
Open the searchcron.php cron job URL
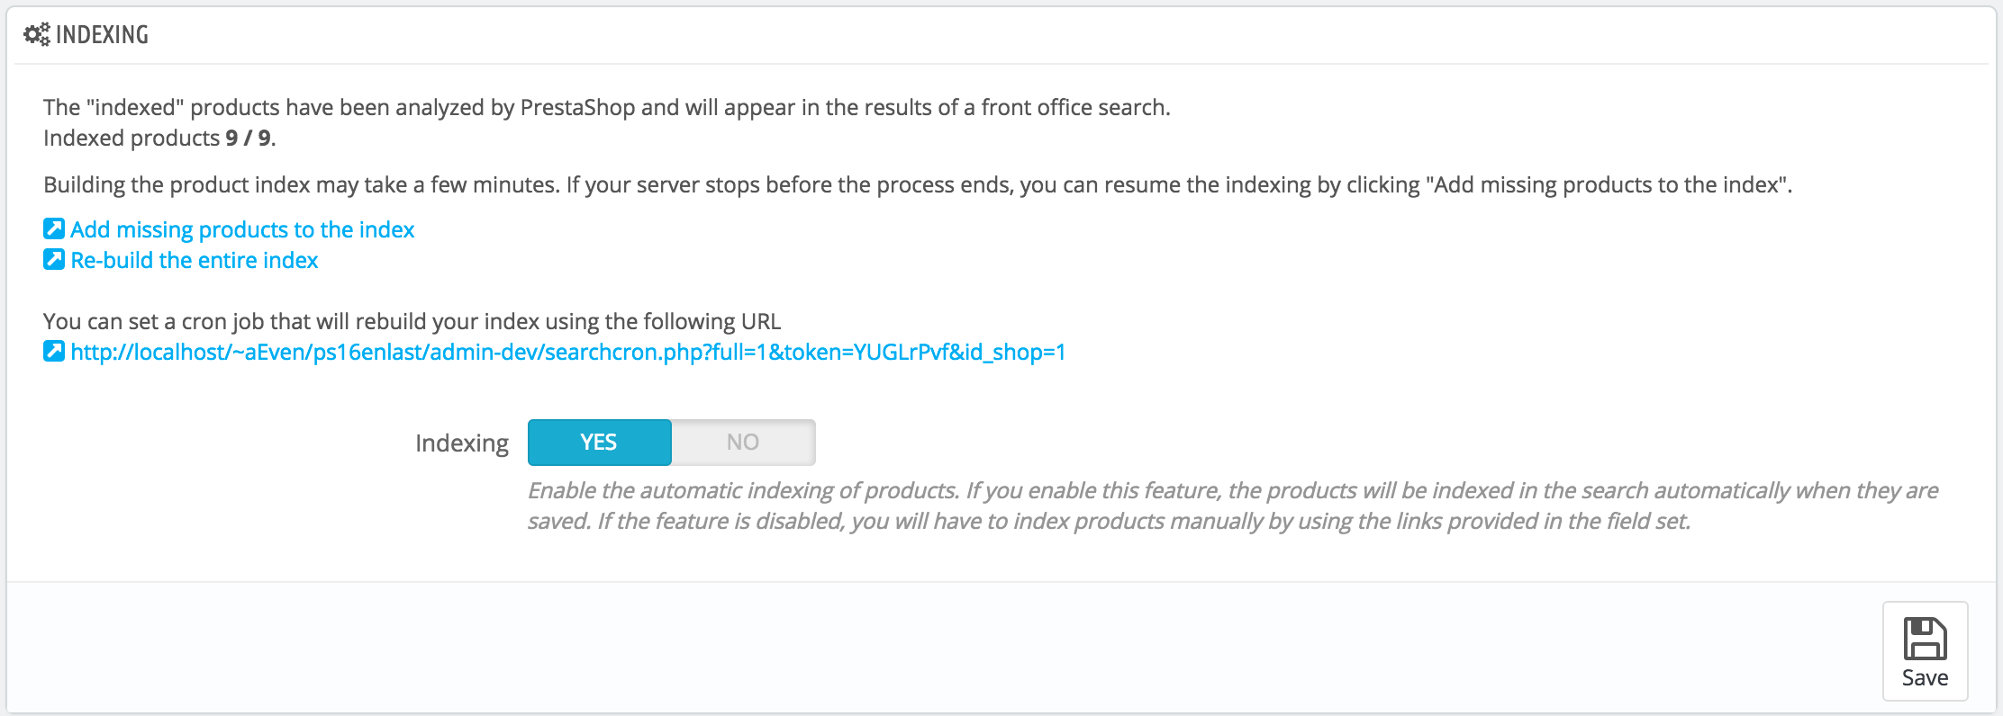(567, 352)
